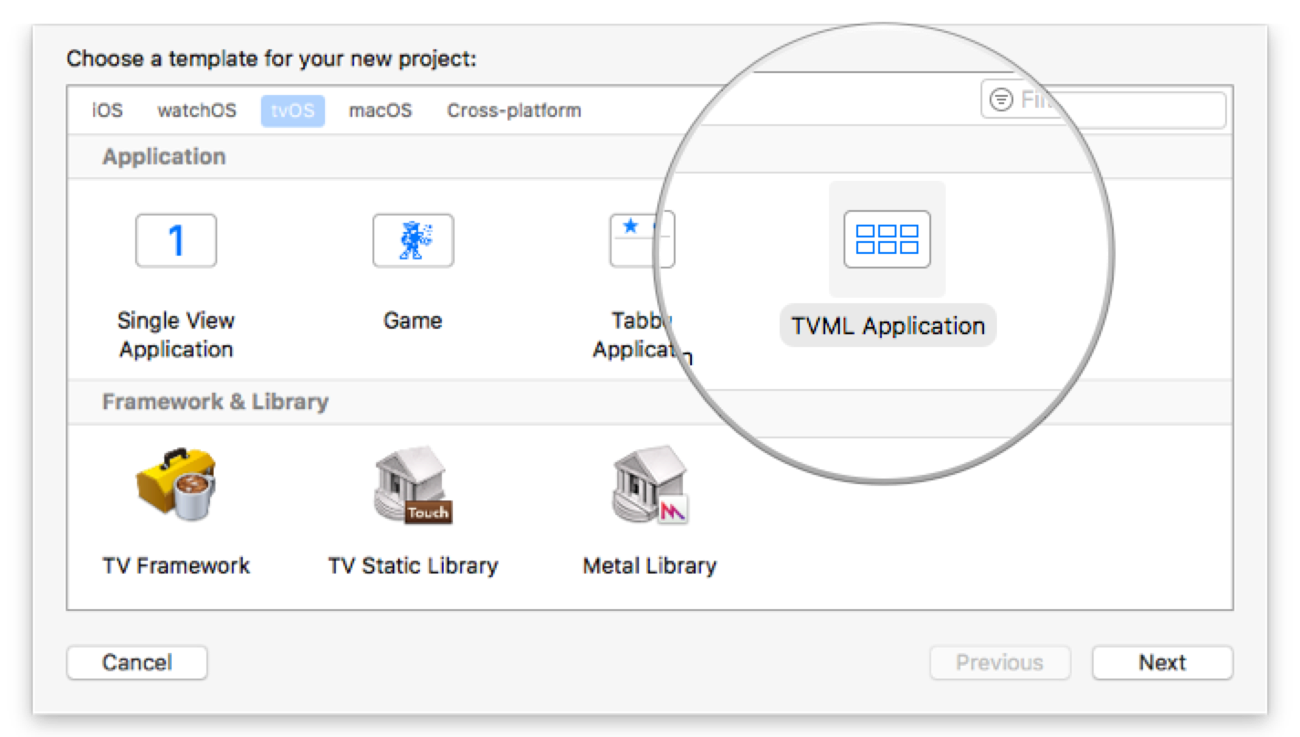Open the Cross-platform tab
The height and width of the screenshot is (737, 1300).
tap(514, 111)
